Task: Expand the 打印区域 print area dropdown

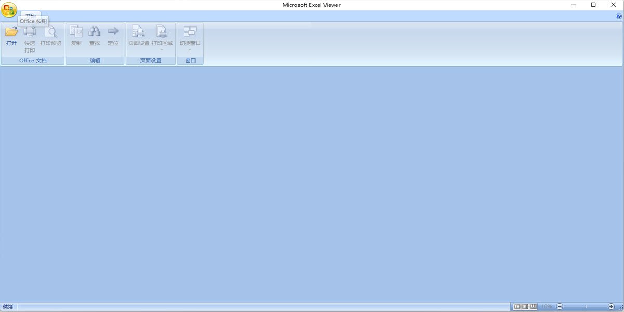Action: tap(162, 38)
